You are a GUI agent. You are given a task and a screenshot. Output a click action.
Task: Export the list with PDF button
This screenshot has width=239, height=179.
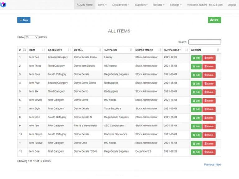pos(214,20)
